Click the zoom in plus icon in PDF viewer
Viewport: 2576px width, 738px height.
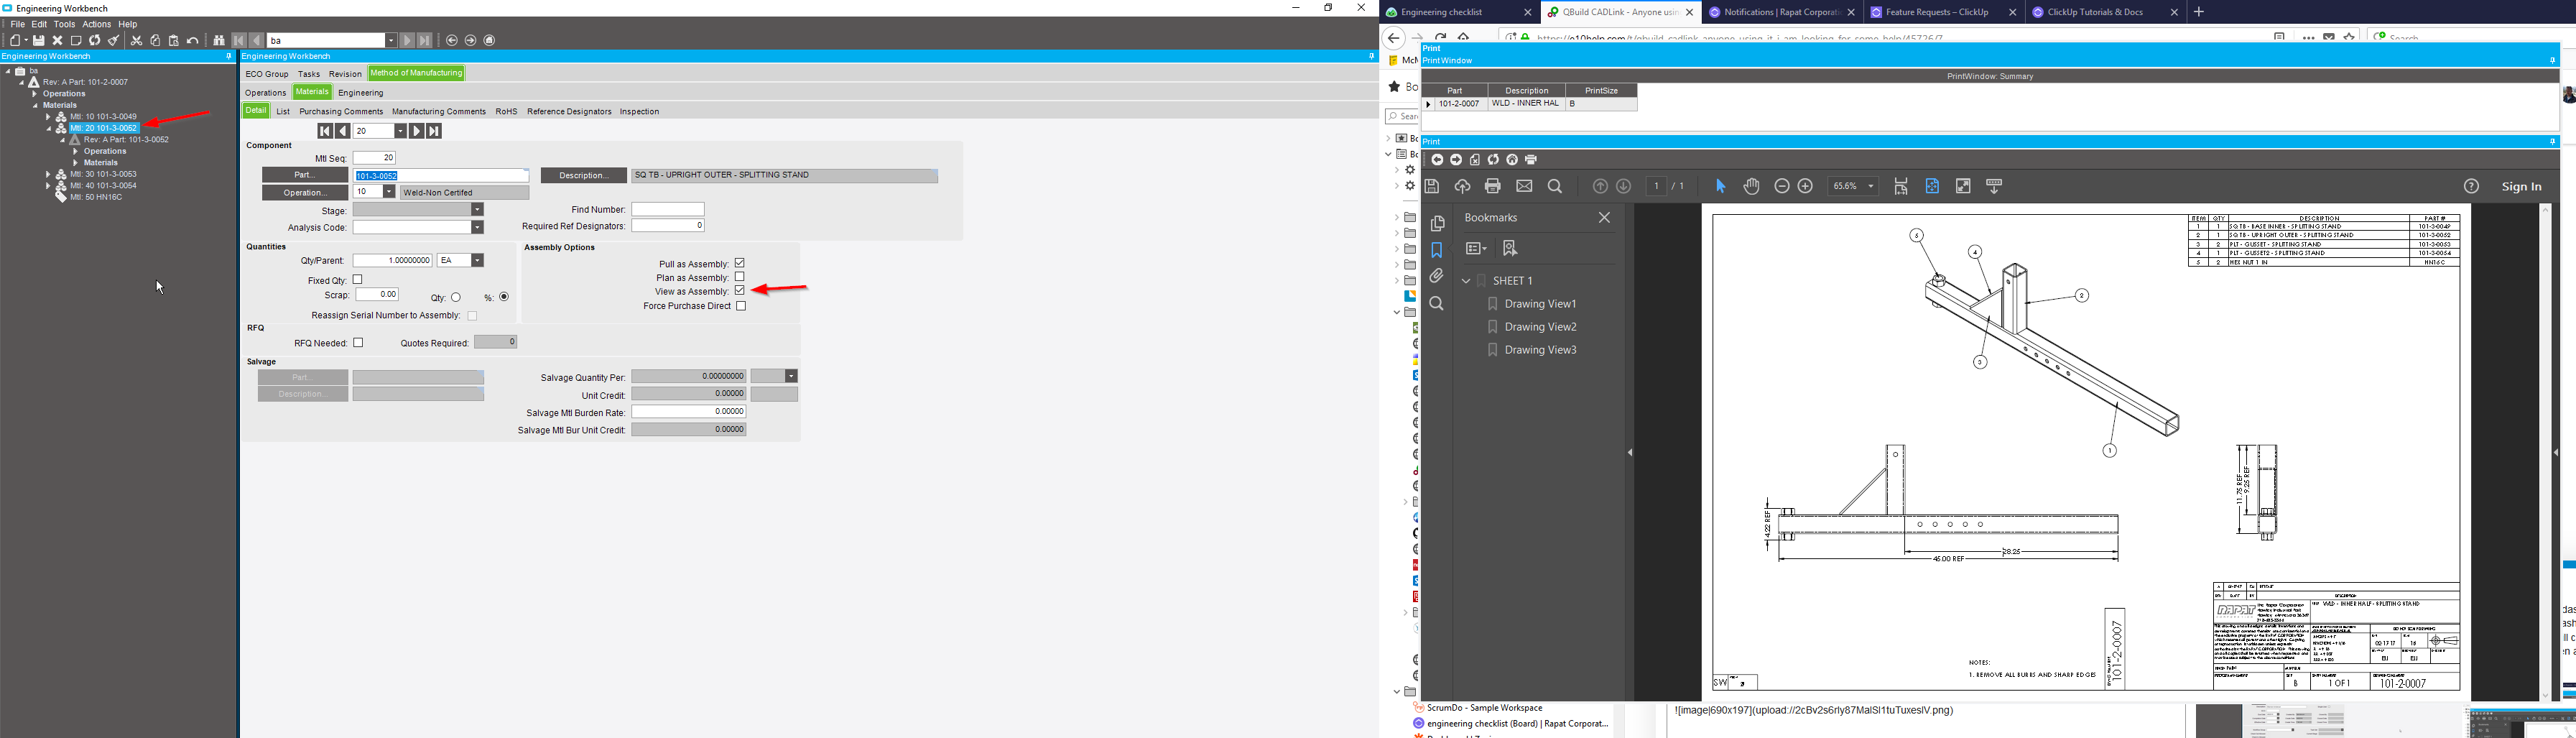(x=1805, y=186)
